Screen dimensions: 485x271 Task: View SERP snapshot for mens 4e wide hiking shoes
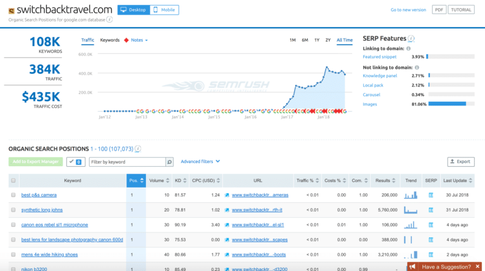click(431, 255)
